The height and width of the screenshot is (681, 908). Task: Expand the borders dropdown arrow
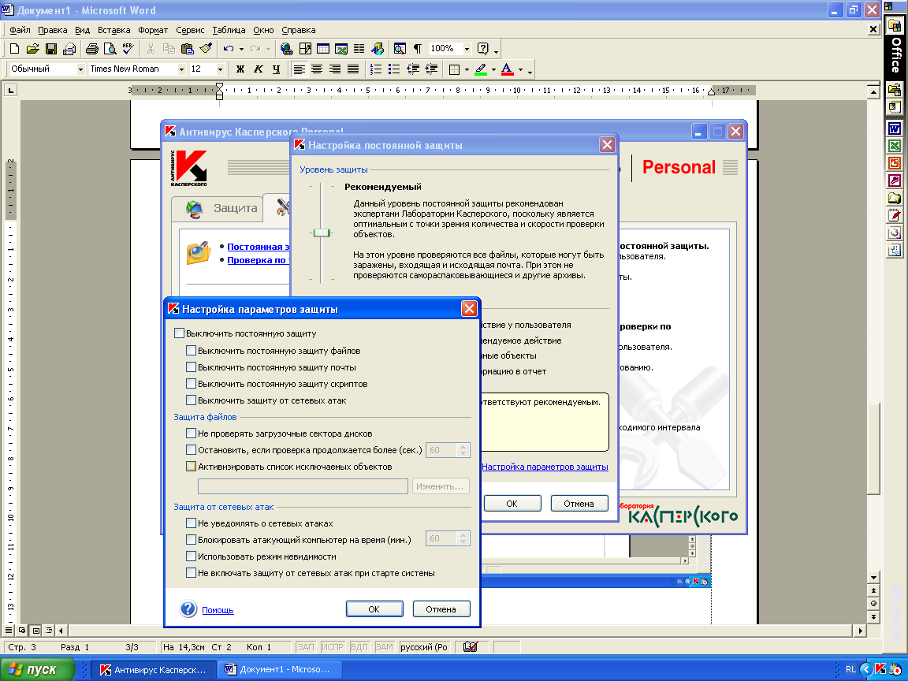click(x=467, y=69)
